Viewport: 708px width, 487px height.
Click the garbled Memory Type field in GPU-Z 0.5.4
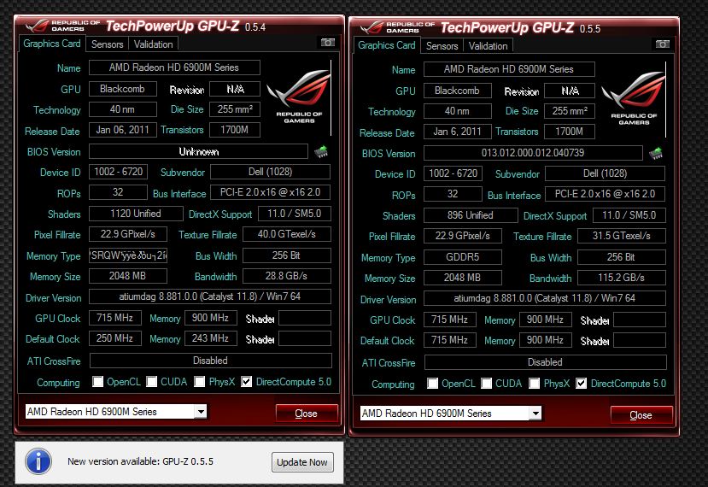click(x=128, y=255)
